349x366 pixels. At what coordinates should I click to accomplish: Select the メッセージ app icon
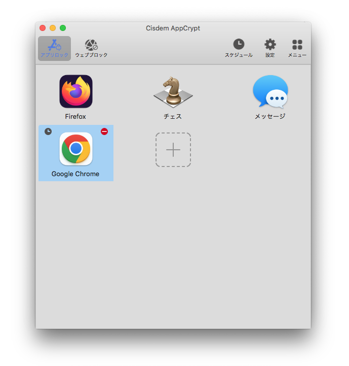(x=270, y=91)
